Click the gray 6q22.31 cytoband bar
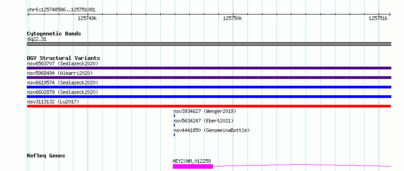Screen dimensions: 404x171 click(209, 44)
